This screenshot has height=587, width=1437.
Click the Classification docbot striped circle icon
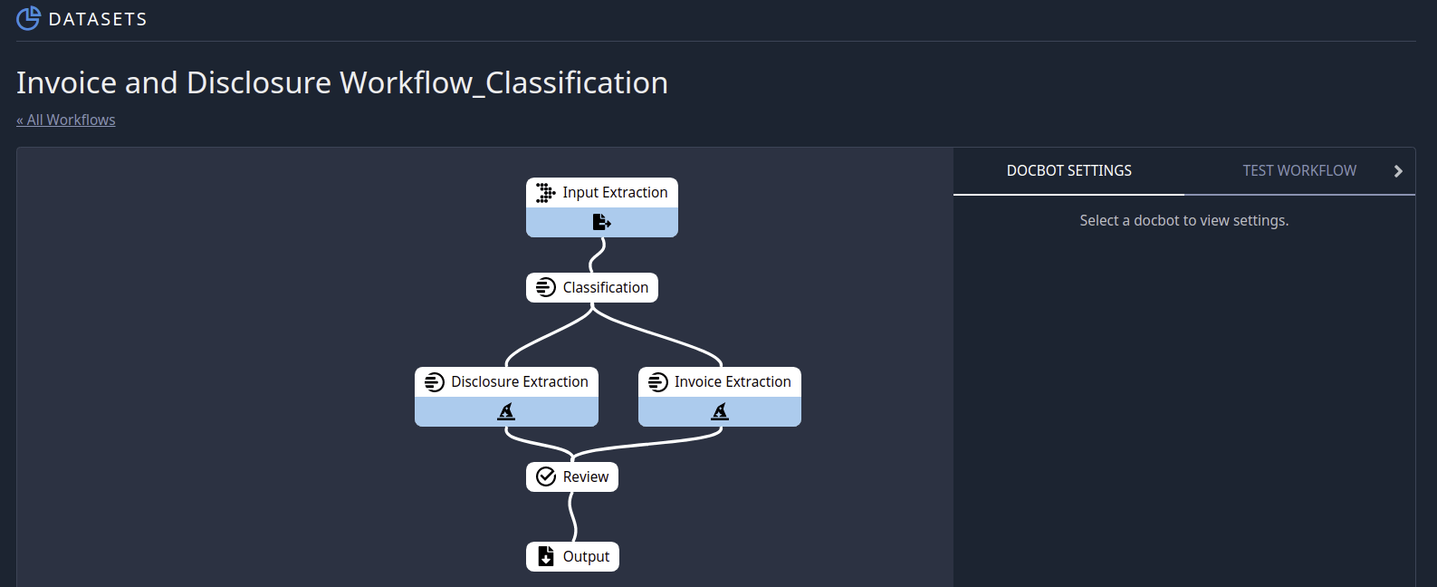coord(544,287)
